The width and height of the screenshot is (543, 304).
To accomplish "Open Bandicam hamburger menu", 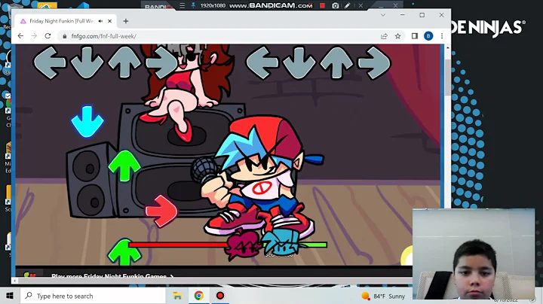I will pos(183,5).
